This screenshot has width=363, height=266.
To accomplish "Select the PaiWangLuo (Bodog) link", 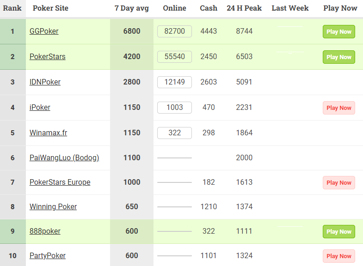I will pos(64,158).
